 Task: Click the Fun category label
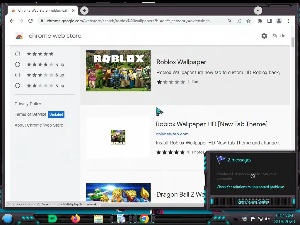pyautogui.click(x=195, y=82)
